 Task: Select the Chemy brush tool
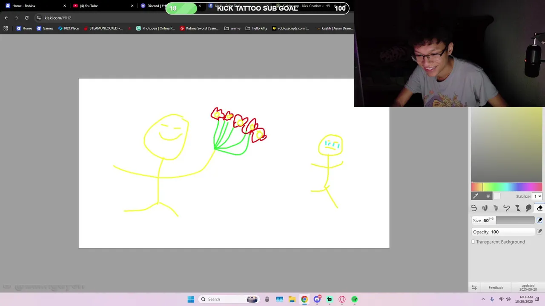click(x=518, y=208)
